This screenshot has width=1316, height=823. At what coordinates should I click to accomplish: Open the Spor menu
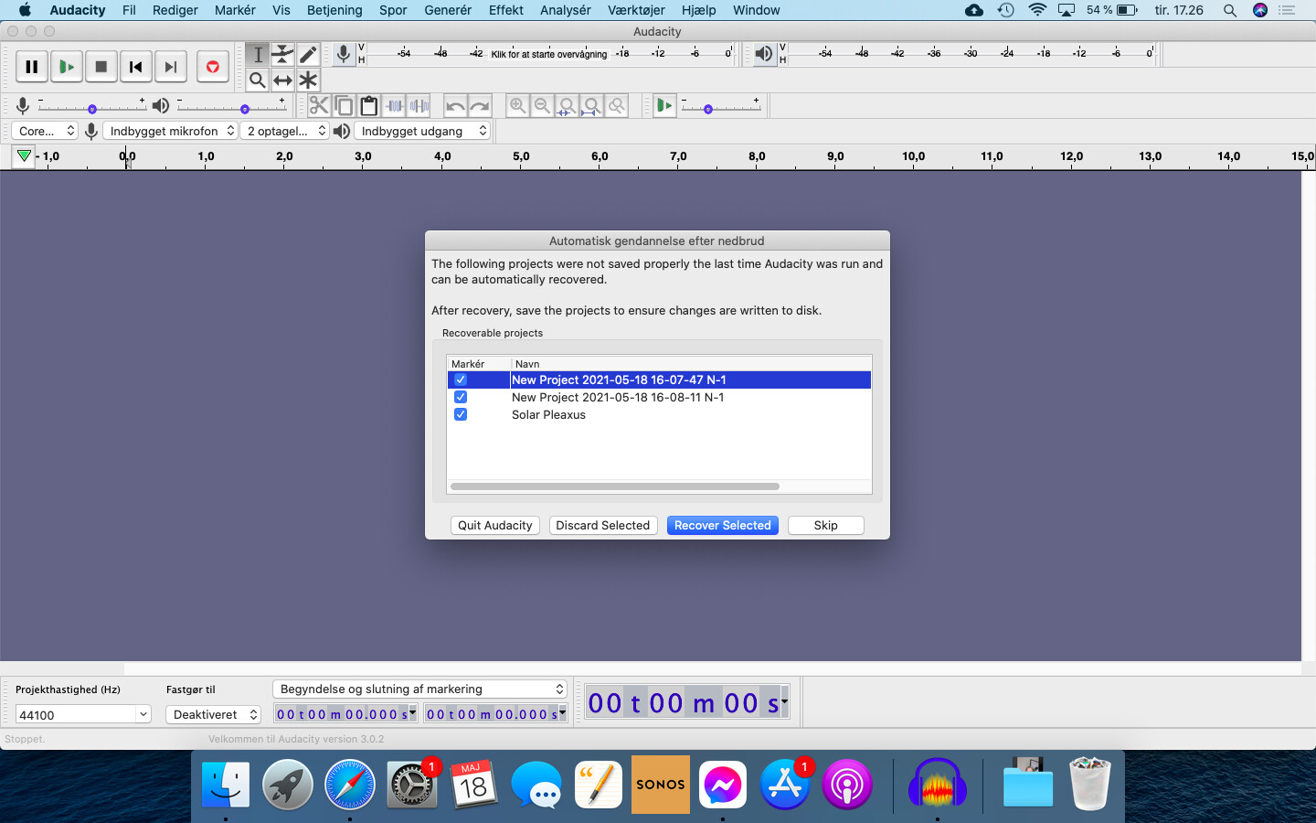(393, 10)
